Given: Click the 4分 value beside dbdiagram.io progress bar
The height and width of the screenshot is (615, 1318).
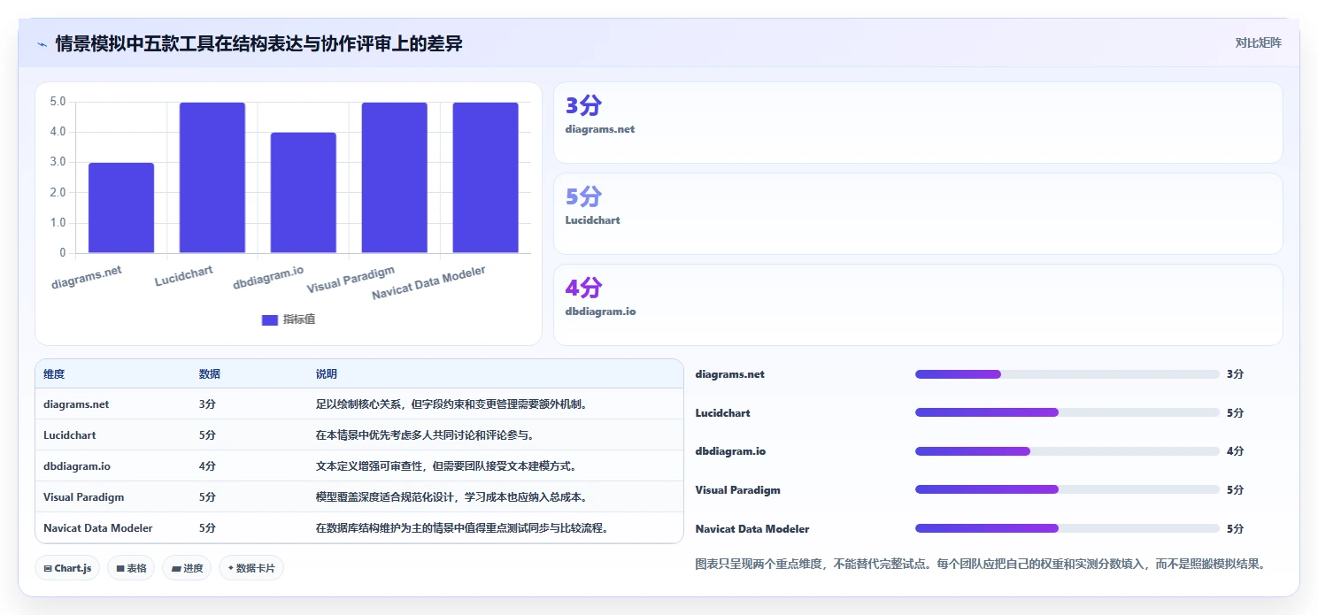Looking at the screenshot, I should (1235, 451).
